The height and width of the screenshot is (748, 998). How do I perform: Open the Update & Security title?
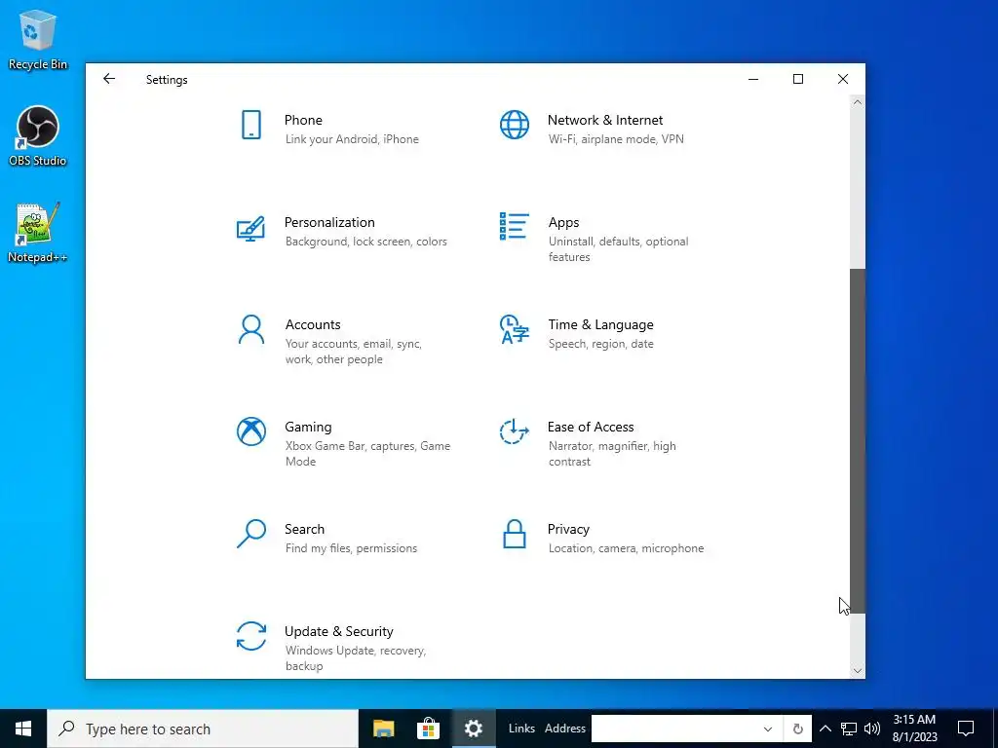pos(338,631)
